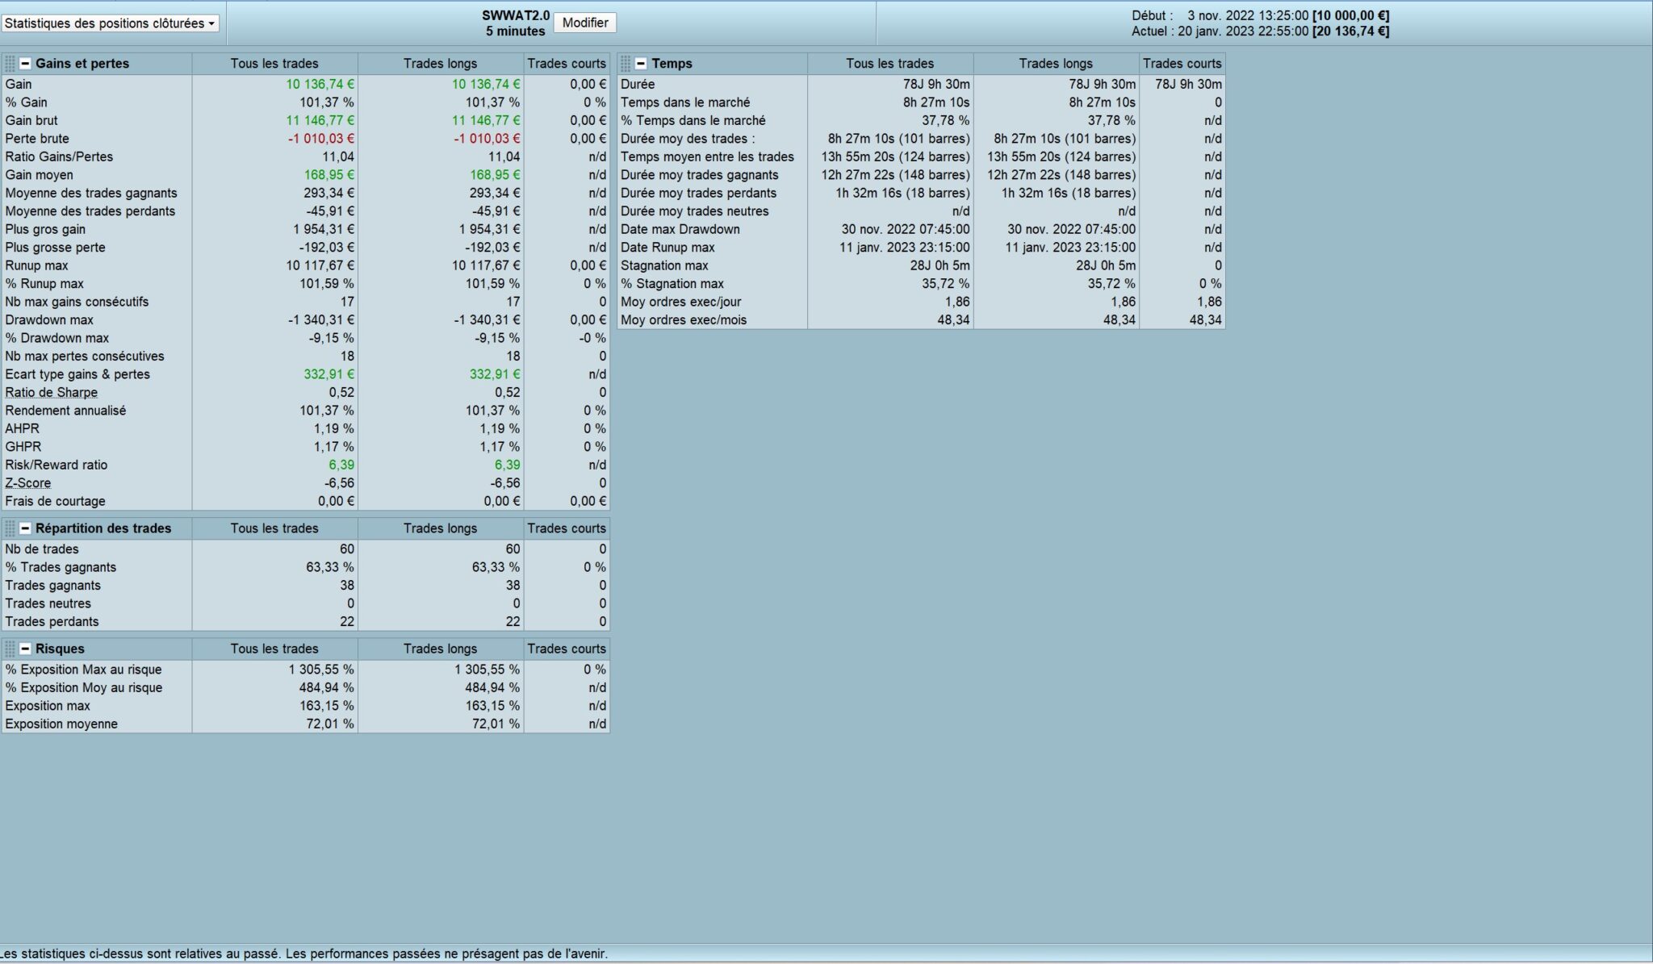Click Tous les trades header in Risques

[274, 649]
